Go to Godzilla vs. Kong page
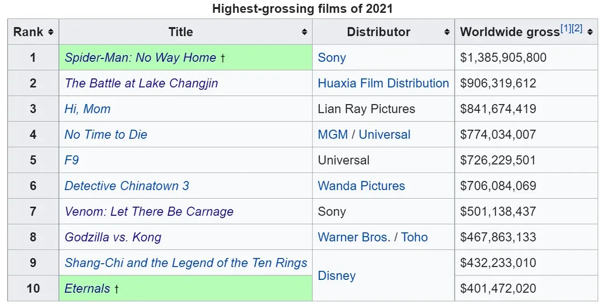 113,237
